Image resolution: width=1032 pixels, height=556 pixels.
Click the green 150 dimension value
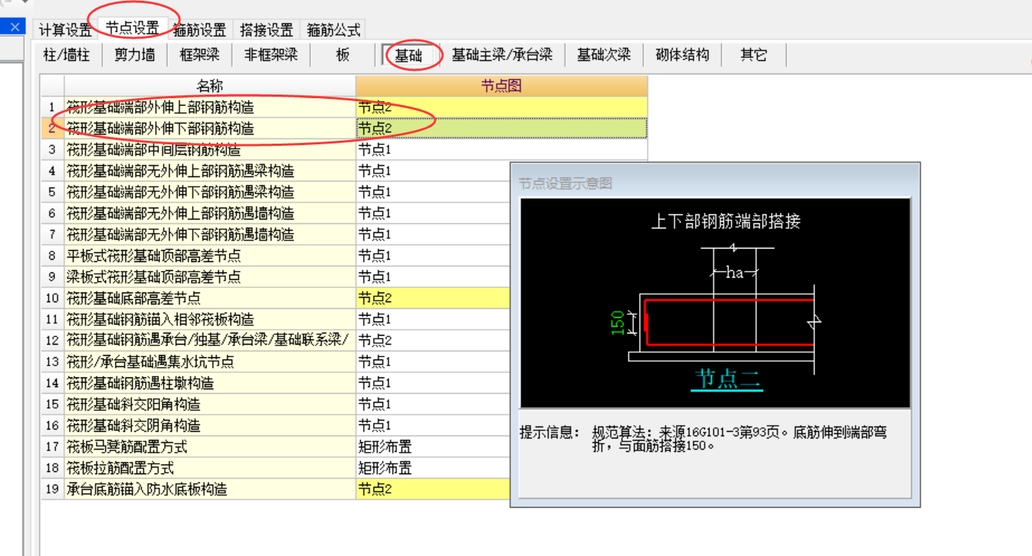[618, 323]
